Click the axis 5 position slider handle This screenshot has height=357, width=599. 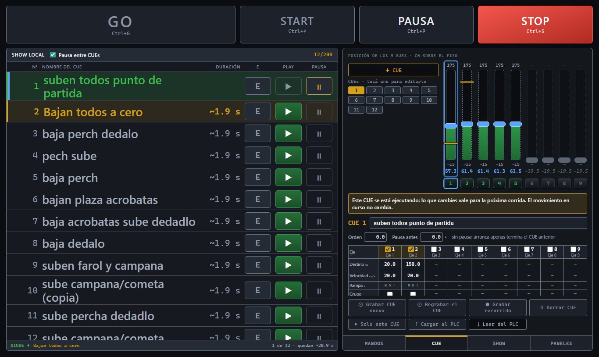point(516,124)
